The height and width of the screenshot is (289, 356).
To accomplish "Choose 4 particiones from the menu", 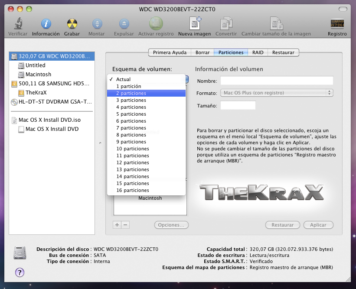I will click(146, 107).
